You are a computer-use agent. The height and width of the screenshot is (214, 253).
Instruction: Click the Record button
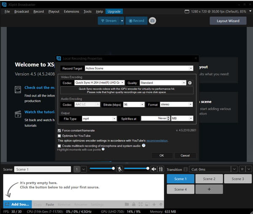[x=137, y=21]
